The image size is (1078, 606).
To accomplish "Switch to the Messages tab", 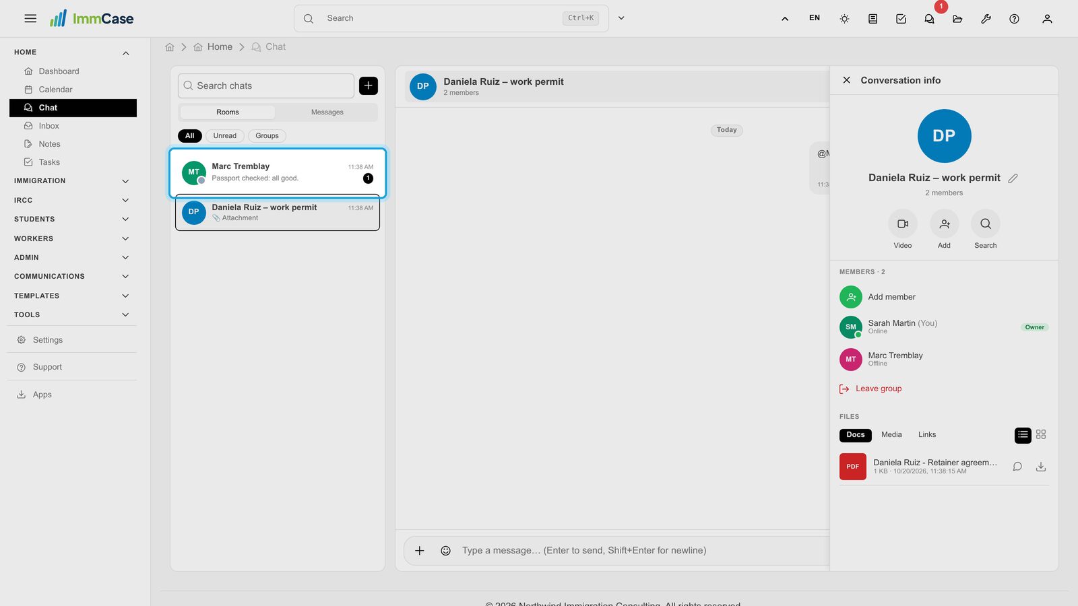I will (327, 112).
